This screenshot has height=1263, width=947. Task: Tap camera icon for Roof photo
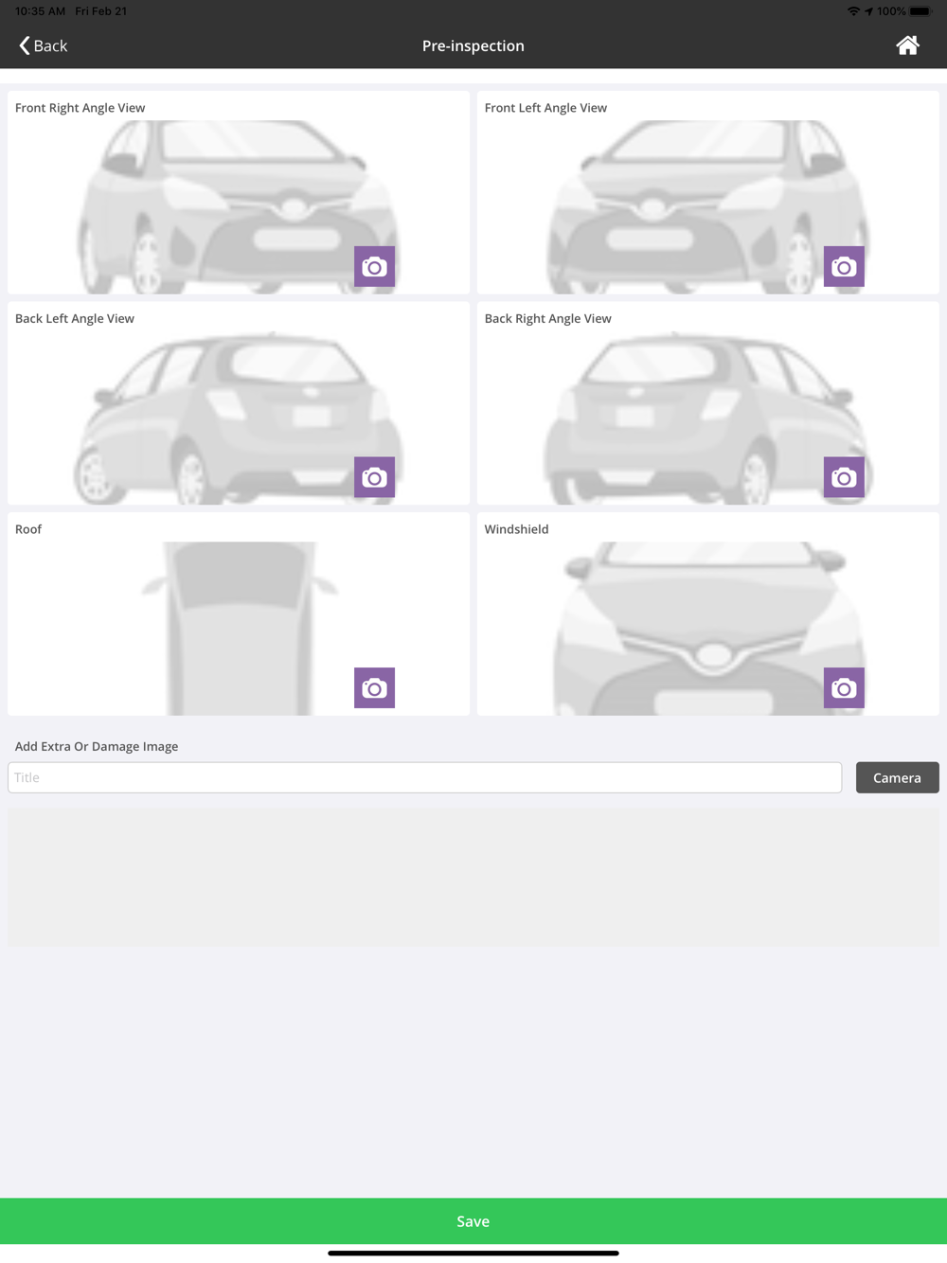(374, 688)
